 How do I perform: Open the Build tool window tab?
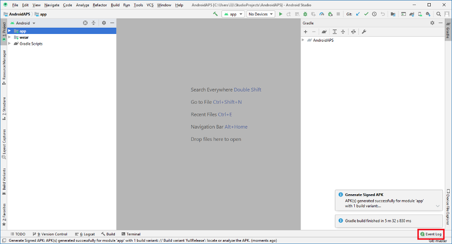[108, 234]
